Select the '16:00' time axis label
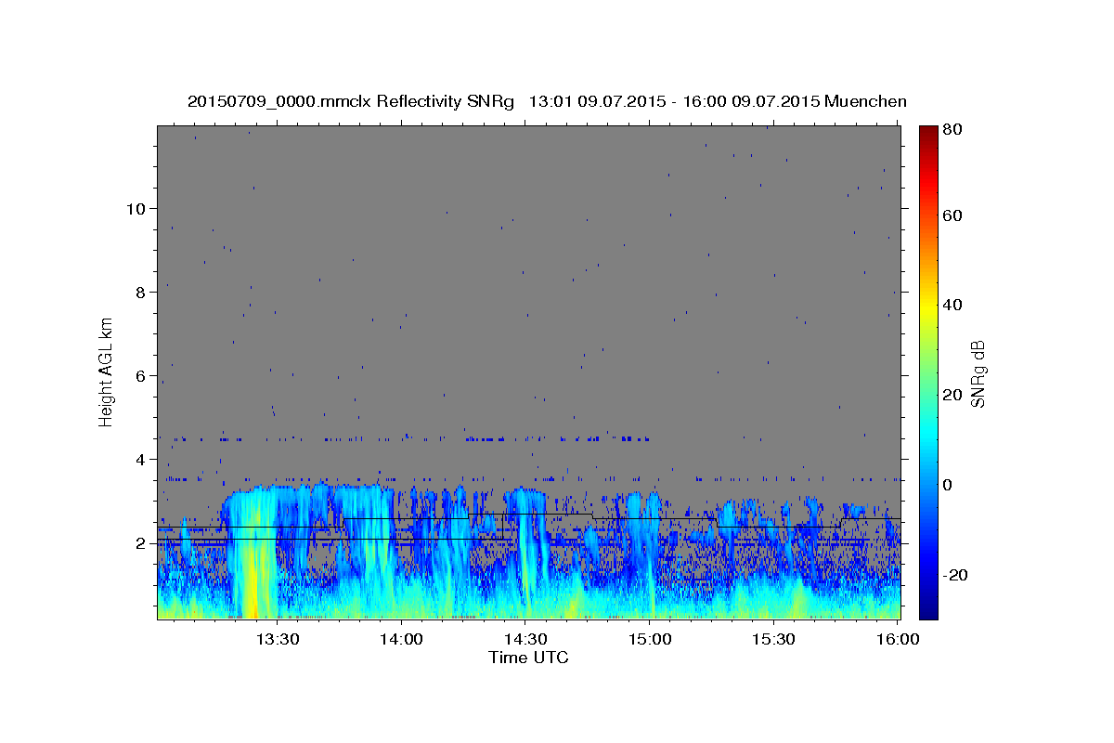The image size is (1114, 743). coord(896,639)
